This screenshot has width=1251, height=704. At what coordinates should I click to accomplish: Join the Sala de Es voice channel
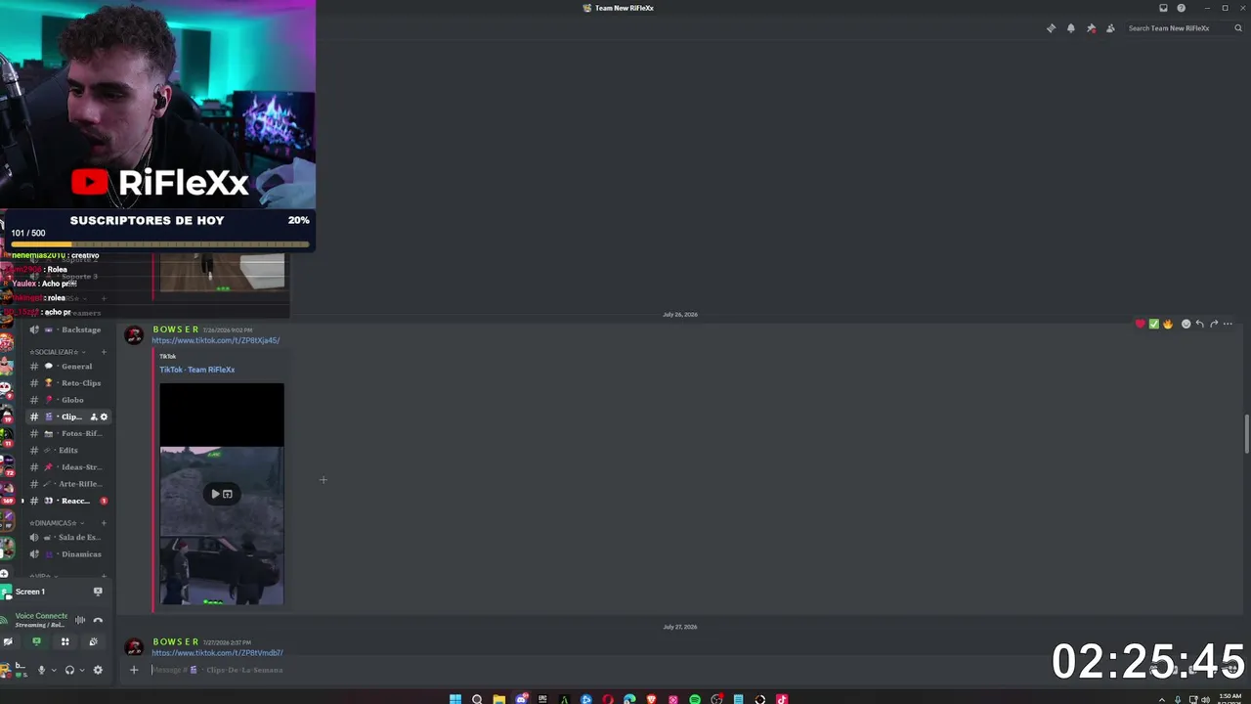68,538
